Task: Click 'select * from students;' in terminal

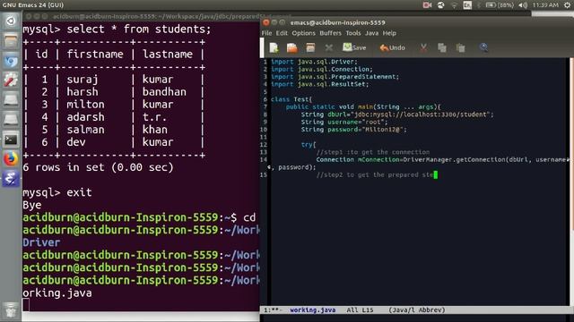Action: point(139,30)
